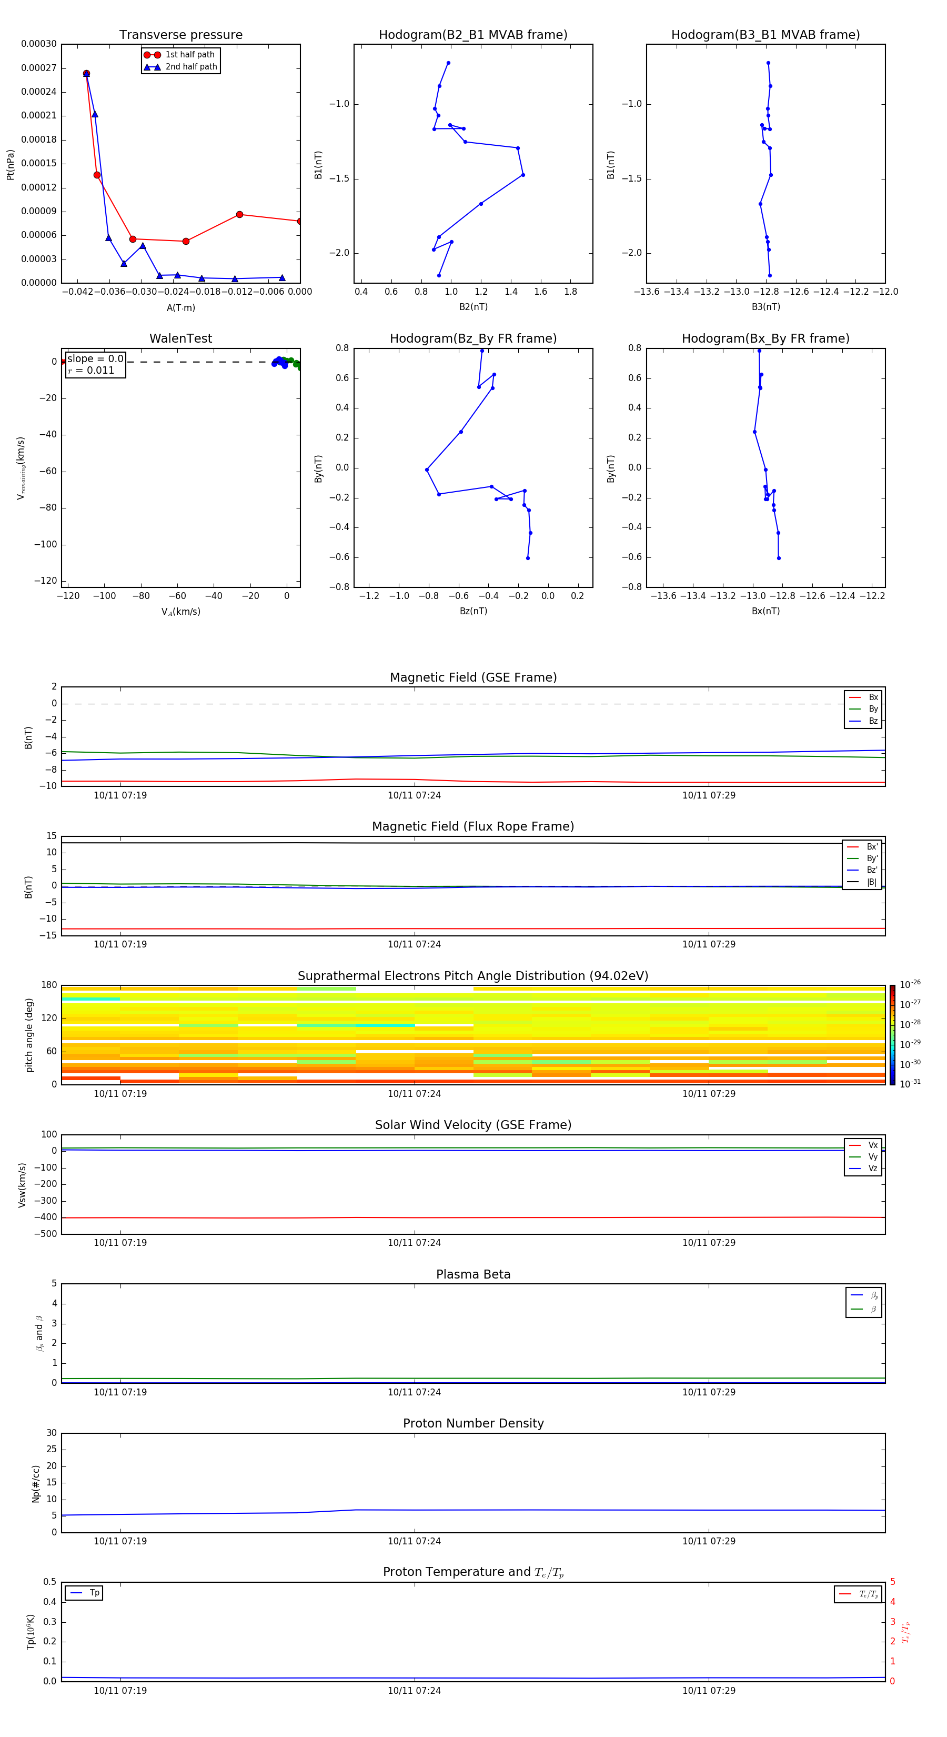The height and width of the screenshot is (1737, 947).
Task: Click "10/11 07:24" tick under Plasma Beta plot
Action: point(414,1392)
